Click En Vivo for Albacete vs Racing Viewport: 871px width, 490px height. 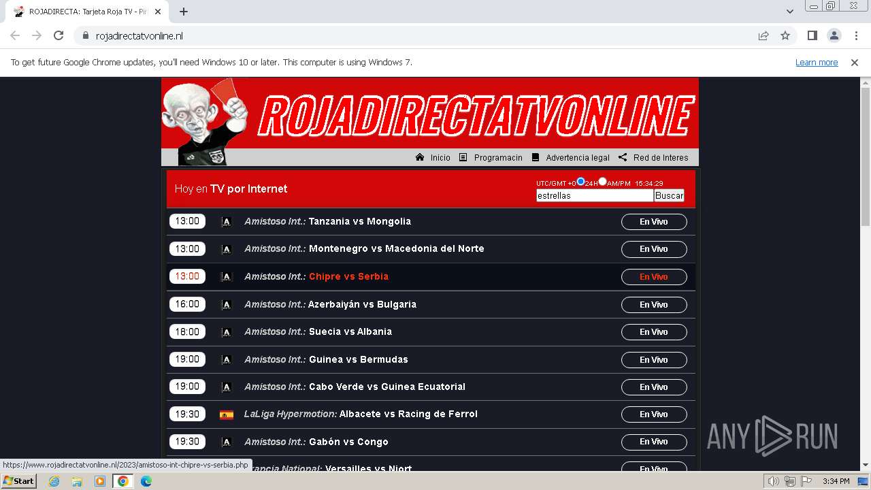tap(654, 414)
